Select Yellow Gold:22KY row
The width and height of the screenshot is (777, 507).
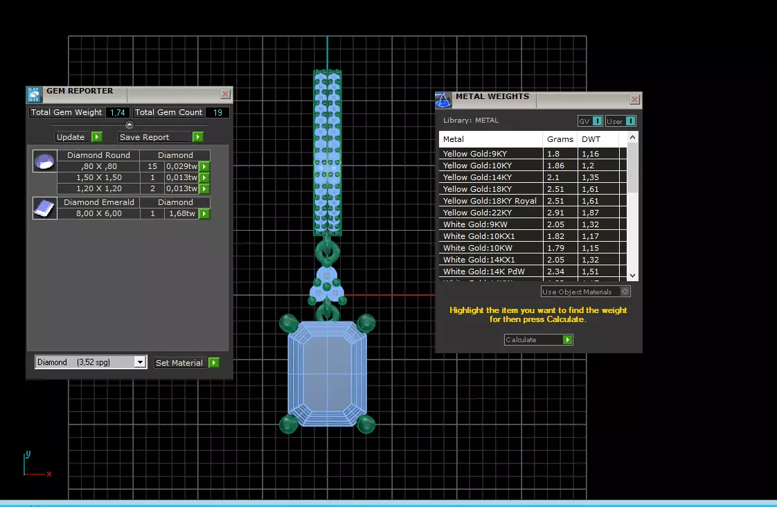tap(533, 213)
